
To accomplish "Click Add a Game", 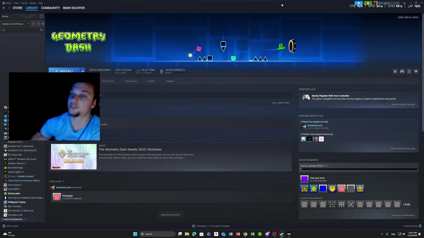I will tap(10, 226).
